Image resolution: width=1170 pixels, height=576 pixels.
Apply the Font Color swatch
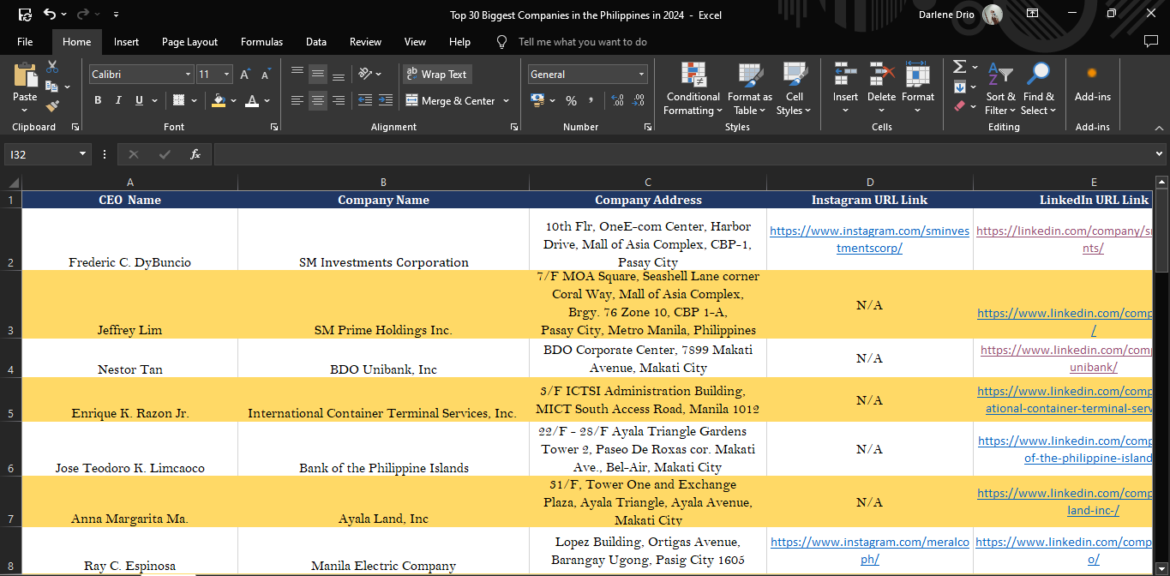pos(252,100)
